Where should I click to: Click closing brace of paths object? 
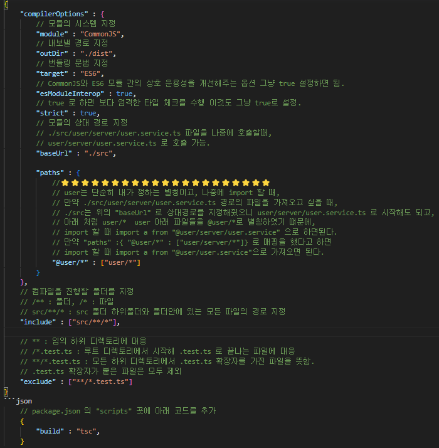(38, 272)
